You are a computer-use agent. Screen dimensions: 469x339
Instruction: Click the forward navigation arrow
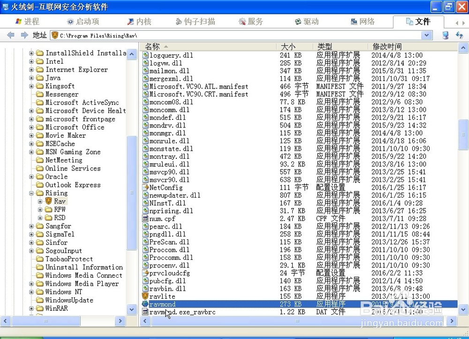coord(24,35)
